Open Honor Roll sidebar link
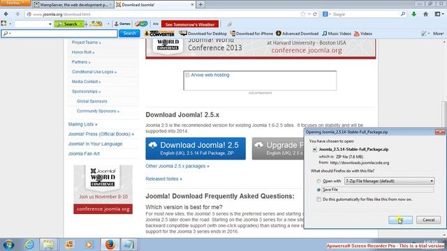Screen dimensions: 447x251 83,52
